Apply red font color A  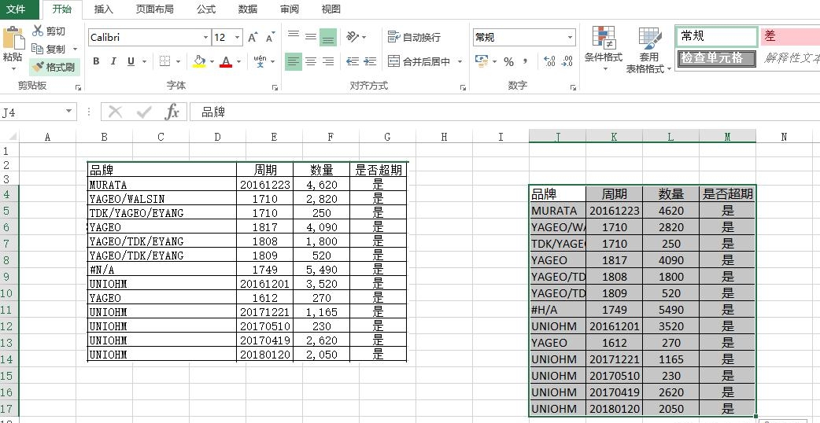226,61
